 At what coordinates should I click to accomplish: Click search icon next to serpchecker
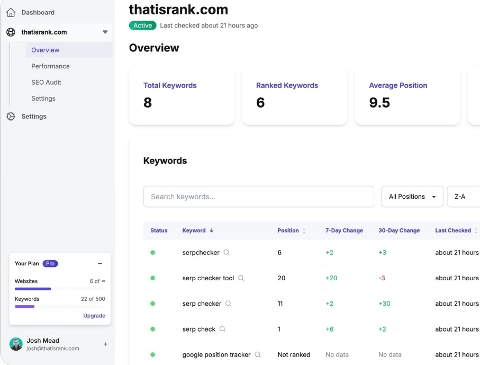[x=227, y=253]
